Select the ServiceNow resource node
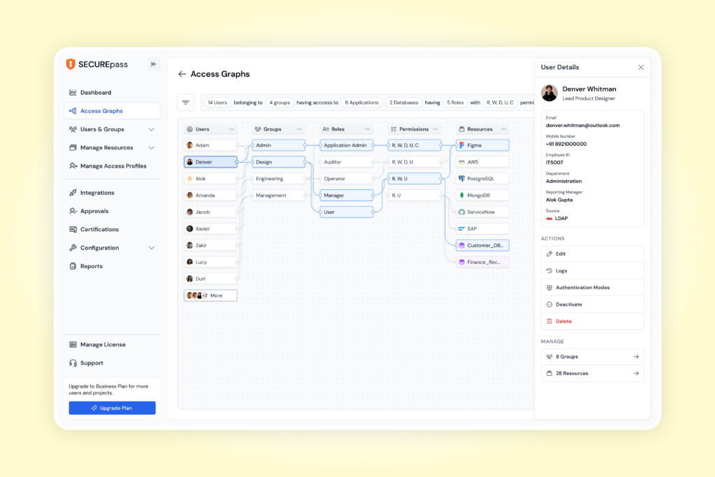This screenshot has width=715, height=477. pos(482,212)
